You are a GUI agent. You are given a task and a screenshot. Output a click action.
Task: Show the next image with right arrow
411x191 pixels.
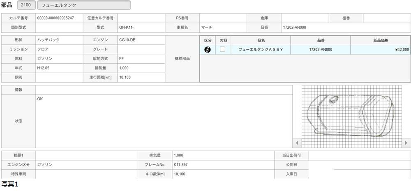(406, 143)
